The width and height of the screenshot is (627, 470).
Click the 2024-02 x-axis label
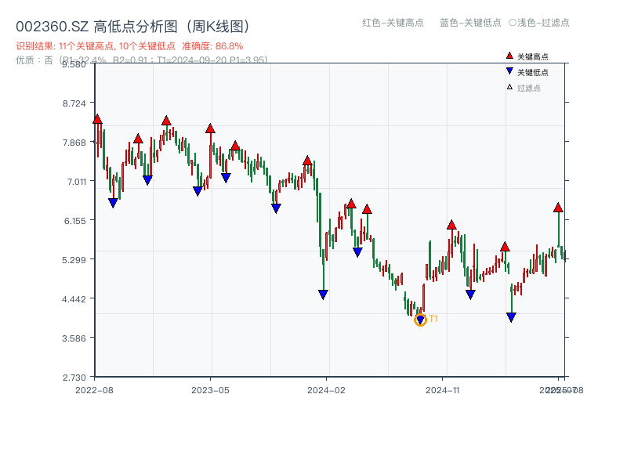[326, 390]
